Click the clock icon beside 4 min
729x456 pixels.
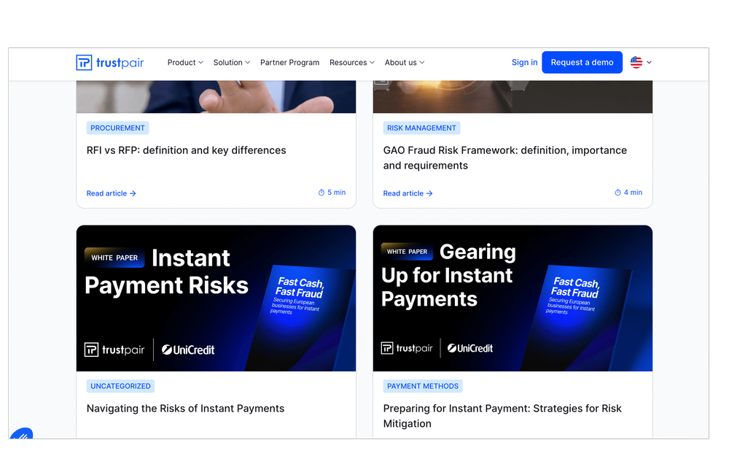pos(618,193)
